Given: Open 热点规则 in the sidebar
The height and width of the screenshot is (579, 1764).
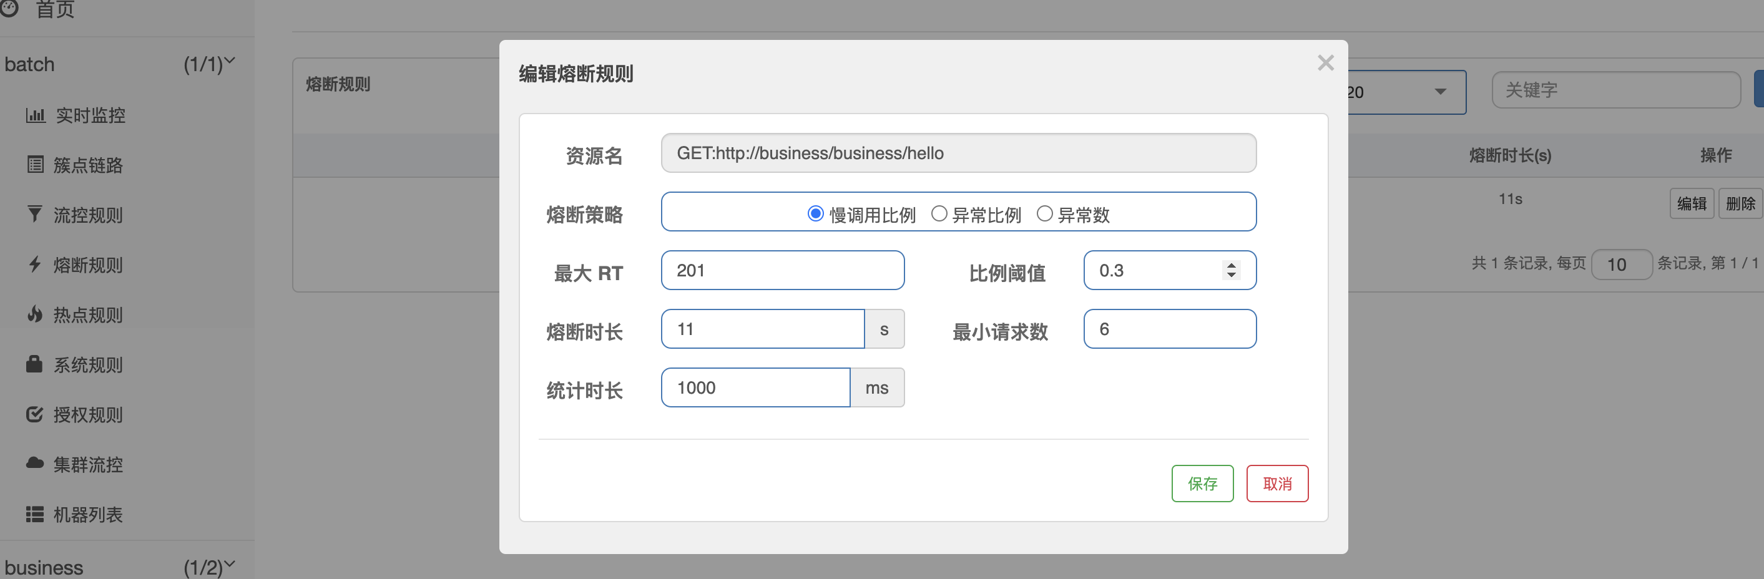Looking at the screenshot, I should (89, 315).
